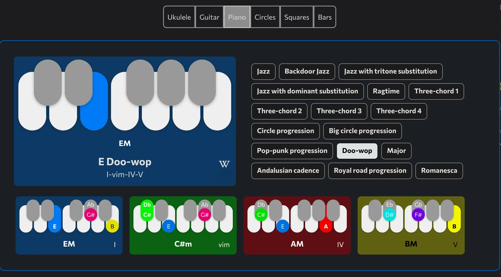Select Jazz with tritone substitution
The height and width of the screenshot is (277, 501).
(390, 71)
